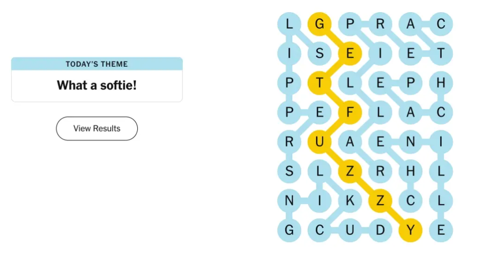Tap the blue T below the top-right C
The image size is (498, 254).
point(441,53)
